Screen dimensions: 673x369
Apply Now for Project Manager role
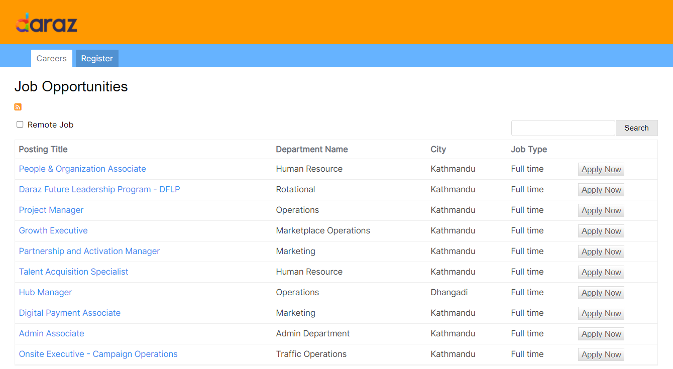[x=601, y=210]
